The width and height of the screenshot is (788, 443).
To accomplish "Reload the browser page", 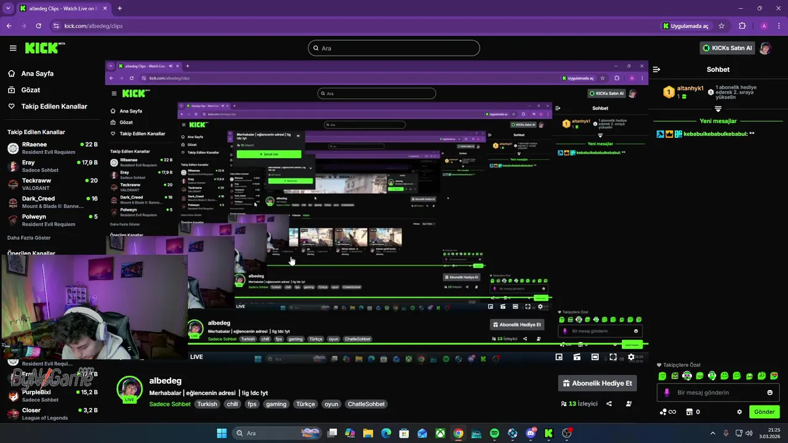I will click(x=38, y=26).
